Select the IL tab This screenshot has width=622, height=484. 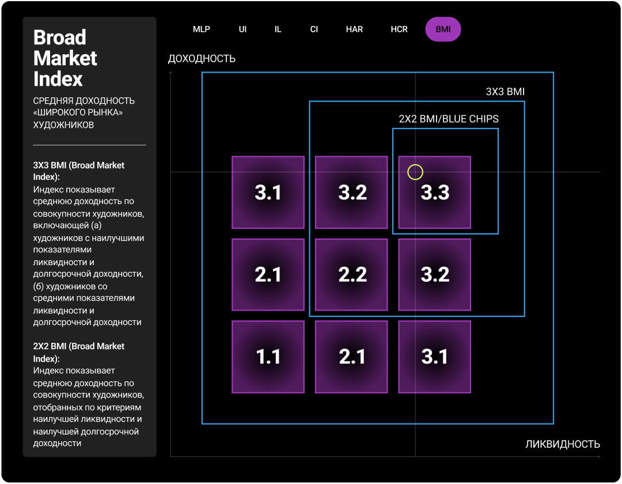tap(278, 29)
